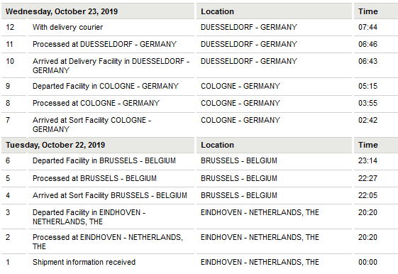The image size is (398, 274).
Task: Select 'Departed Facility in EINDHOVEN' entry
Action: (89, 217)
